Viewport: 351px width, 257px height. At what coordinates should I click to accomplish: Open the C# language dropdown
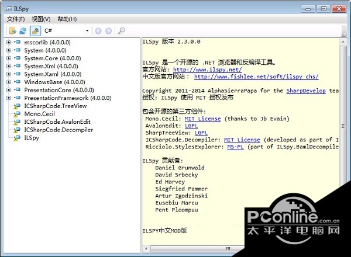(x=67, y=30)
